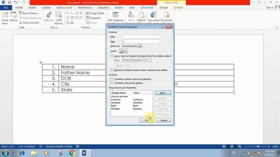
Task: Click OK in Content Control Properties
Action: [147, 120]
